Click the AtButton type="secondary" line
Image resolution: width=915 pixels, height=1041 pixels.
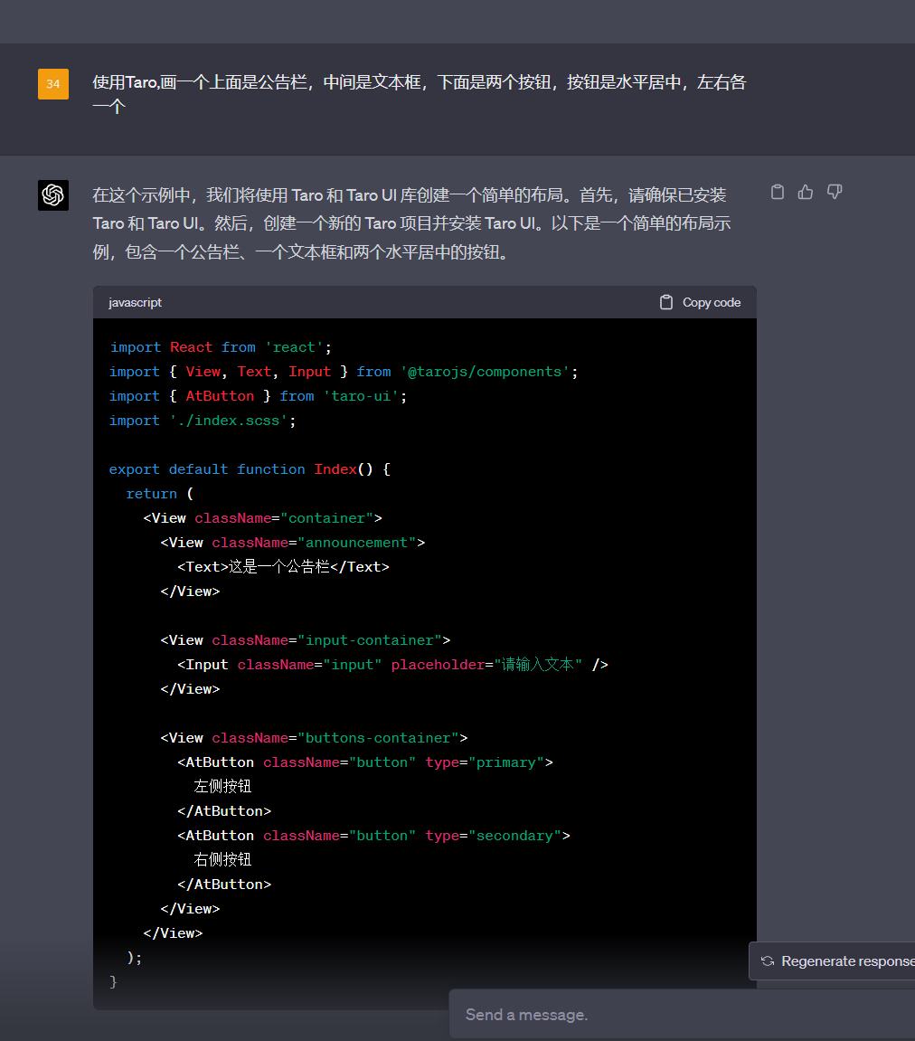[x=373, y=836]
